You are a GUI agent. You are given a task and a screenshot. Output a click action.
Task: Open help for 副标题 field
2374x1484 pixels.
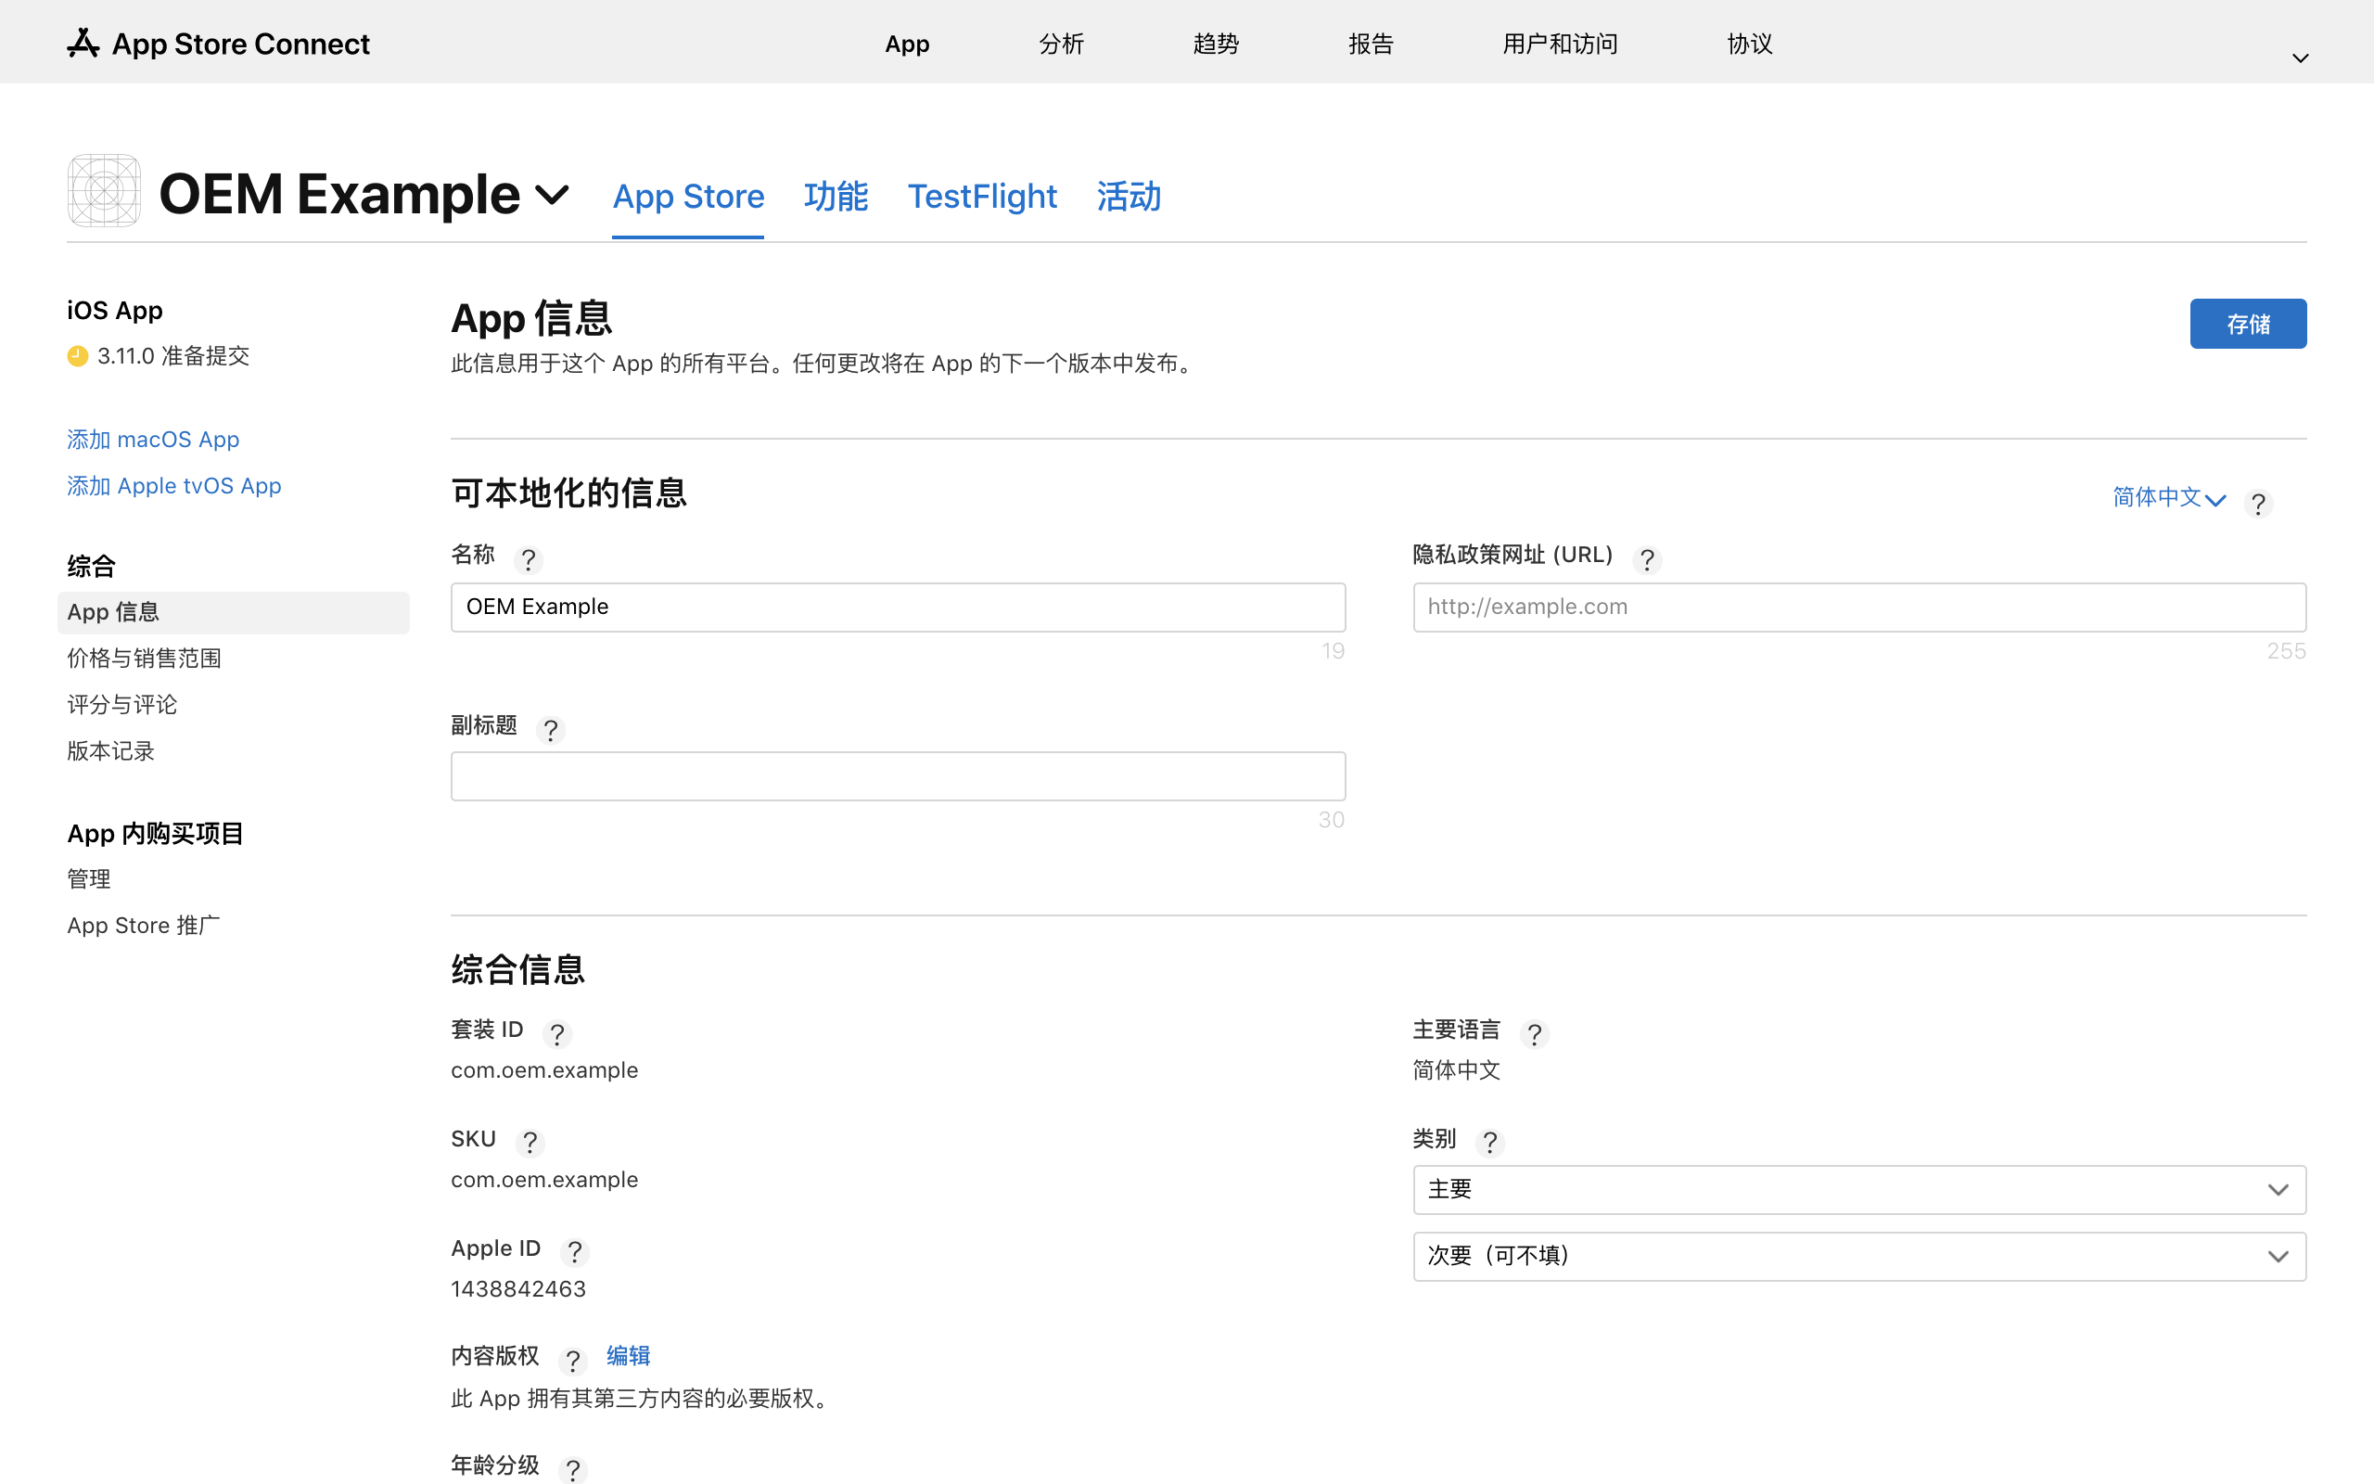[x=550, y=729]
